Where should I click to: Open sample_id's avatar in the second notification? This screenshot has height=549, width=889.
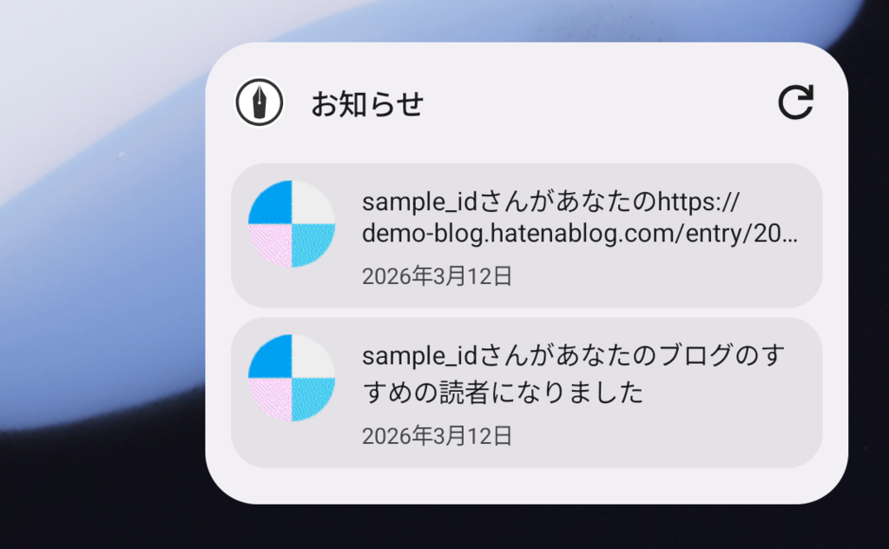(x=292, y=378)
